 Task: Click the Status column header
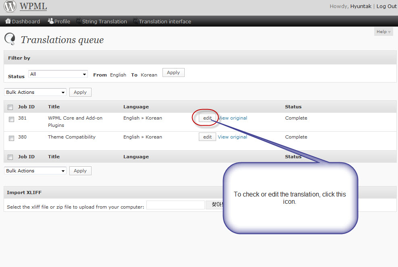(x=293, y=107)
